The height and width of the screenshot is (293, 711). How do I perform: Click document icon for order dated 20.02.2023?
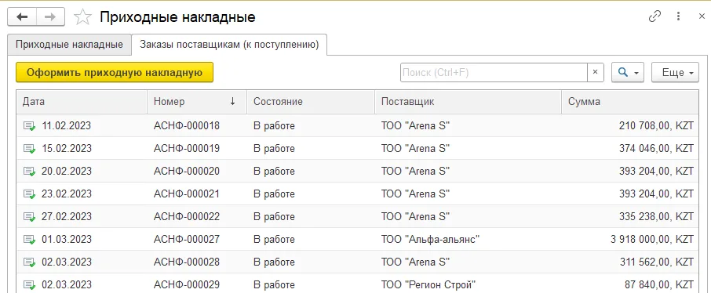tap(30, 172)
